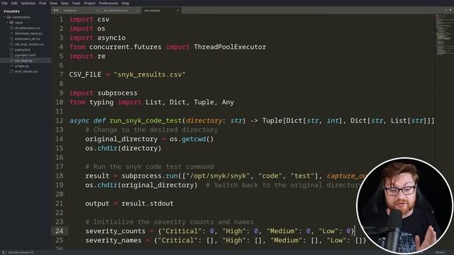Viewport: 454px width, 255px height.
Task: Expand the repos folder arrow
Action: tap(8, 23)
